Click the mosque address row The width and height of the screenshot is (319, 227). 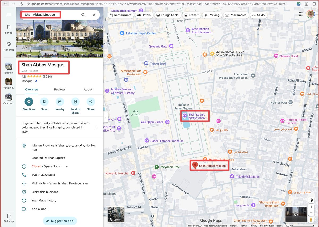pyautogui.click(x=60, y=148)
